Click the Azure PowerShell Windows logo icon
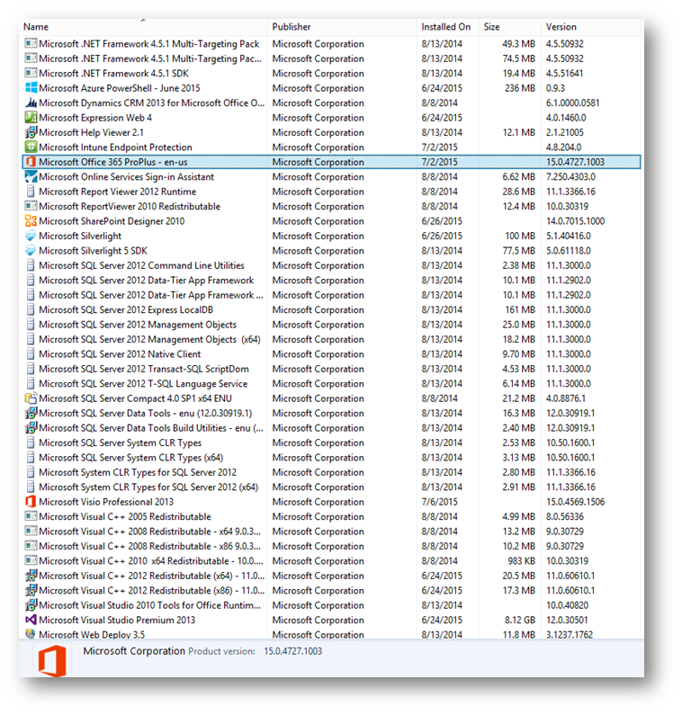682x715 pixels. tap(31, 88)
